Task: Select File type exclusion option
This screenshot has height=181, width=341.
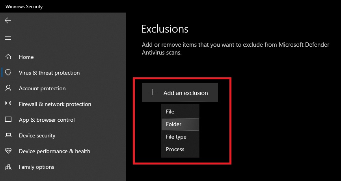Action: (176, 137)
